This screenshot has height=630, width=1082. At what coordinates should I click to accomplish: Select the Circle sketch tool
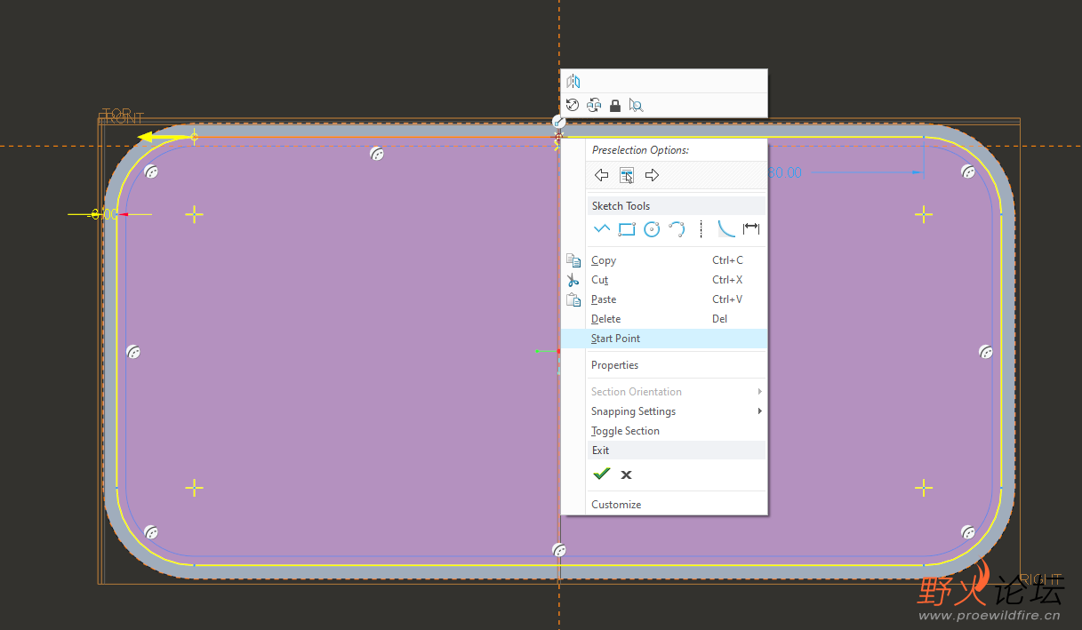click(x=652, y=229)
